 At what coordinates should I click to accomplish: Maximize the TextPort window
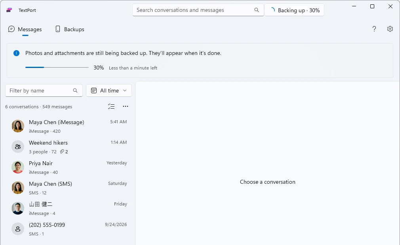click(372, 6)
